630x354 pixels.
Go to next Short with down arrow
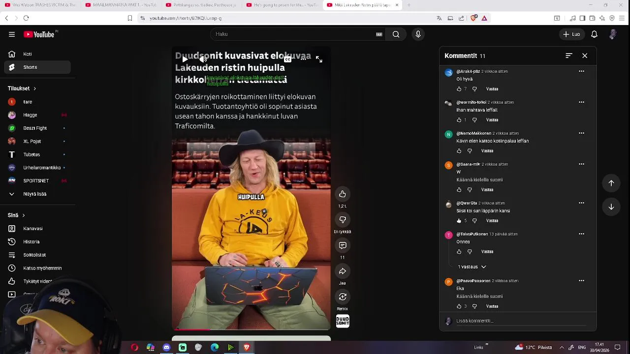click(611, 207)
